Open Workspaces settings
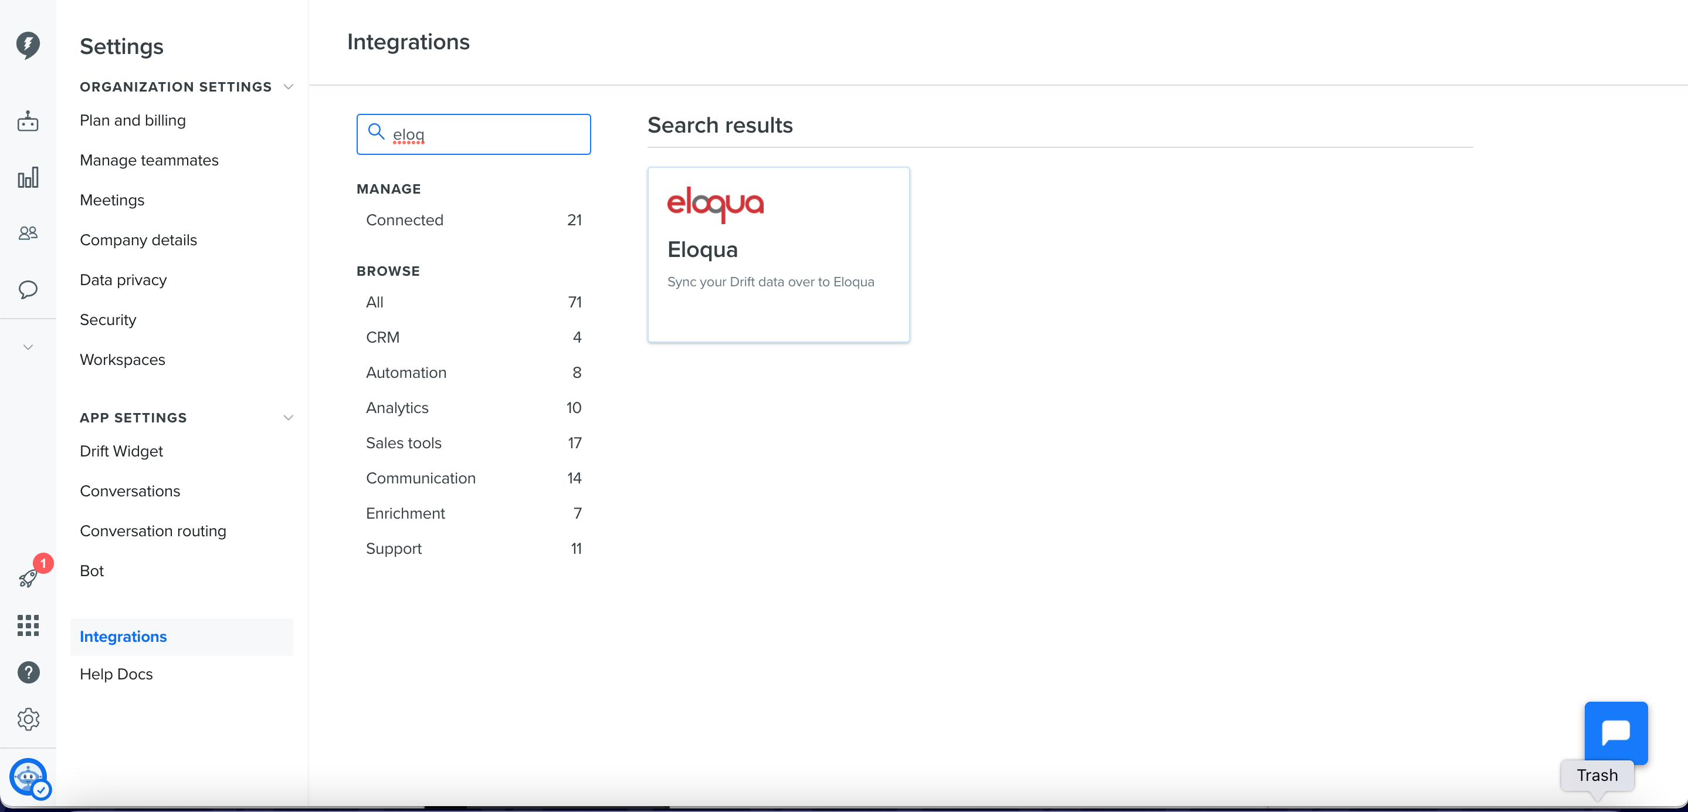Image resolution: width=1688 pixels, height=812 pixels. coord(122,360)
